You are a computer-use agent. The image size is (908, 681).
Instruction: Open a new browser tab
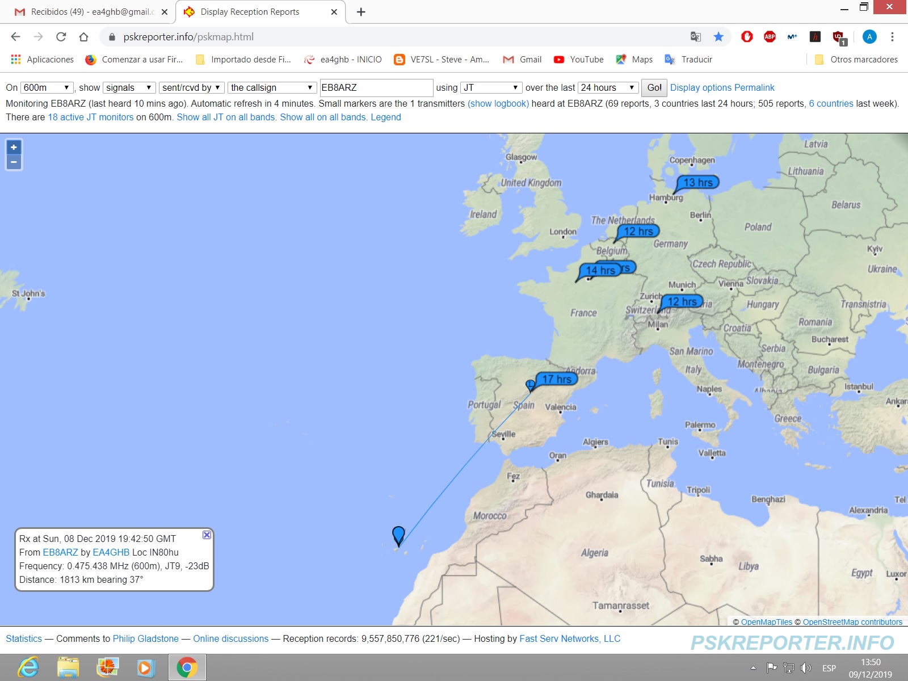click(361, 12)
